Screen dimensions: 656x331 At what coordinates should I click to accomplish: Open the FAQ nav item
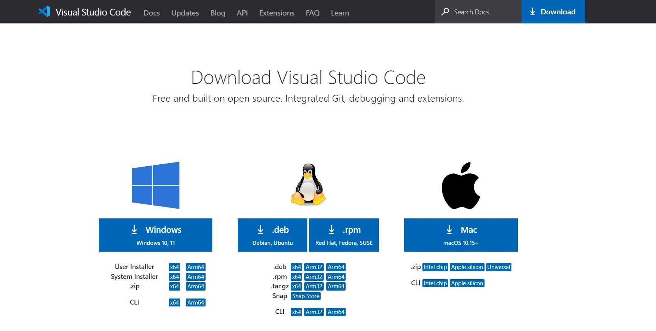coord(313,13)
